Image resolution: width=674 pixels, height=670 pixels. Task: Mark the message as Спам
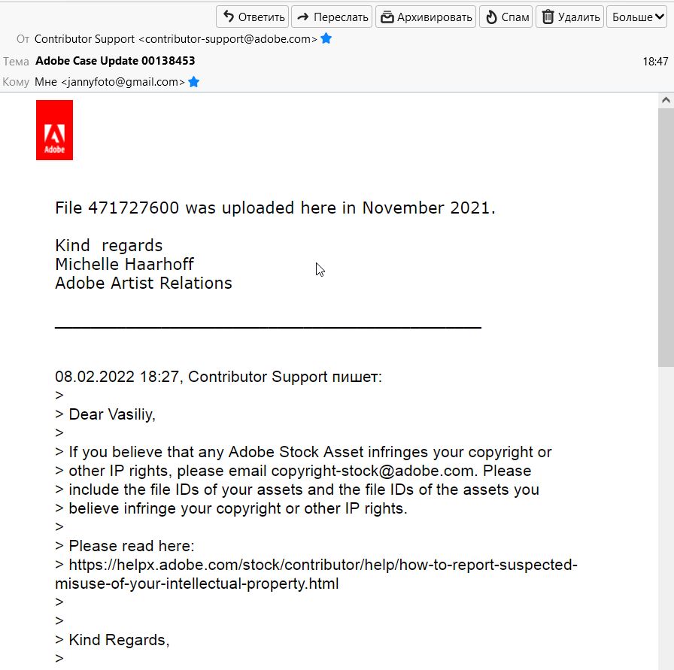click(506, 17)
